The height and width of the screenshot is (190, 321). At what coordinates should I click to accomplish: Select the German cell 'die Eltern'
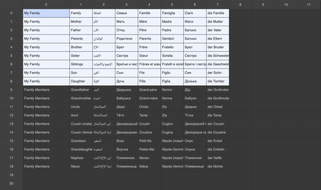[x=218, y=38]
